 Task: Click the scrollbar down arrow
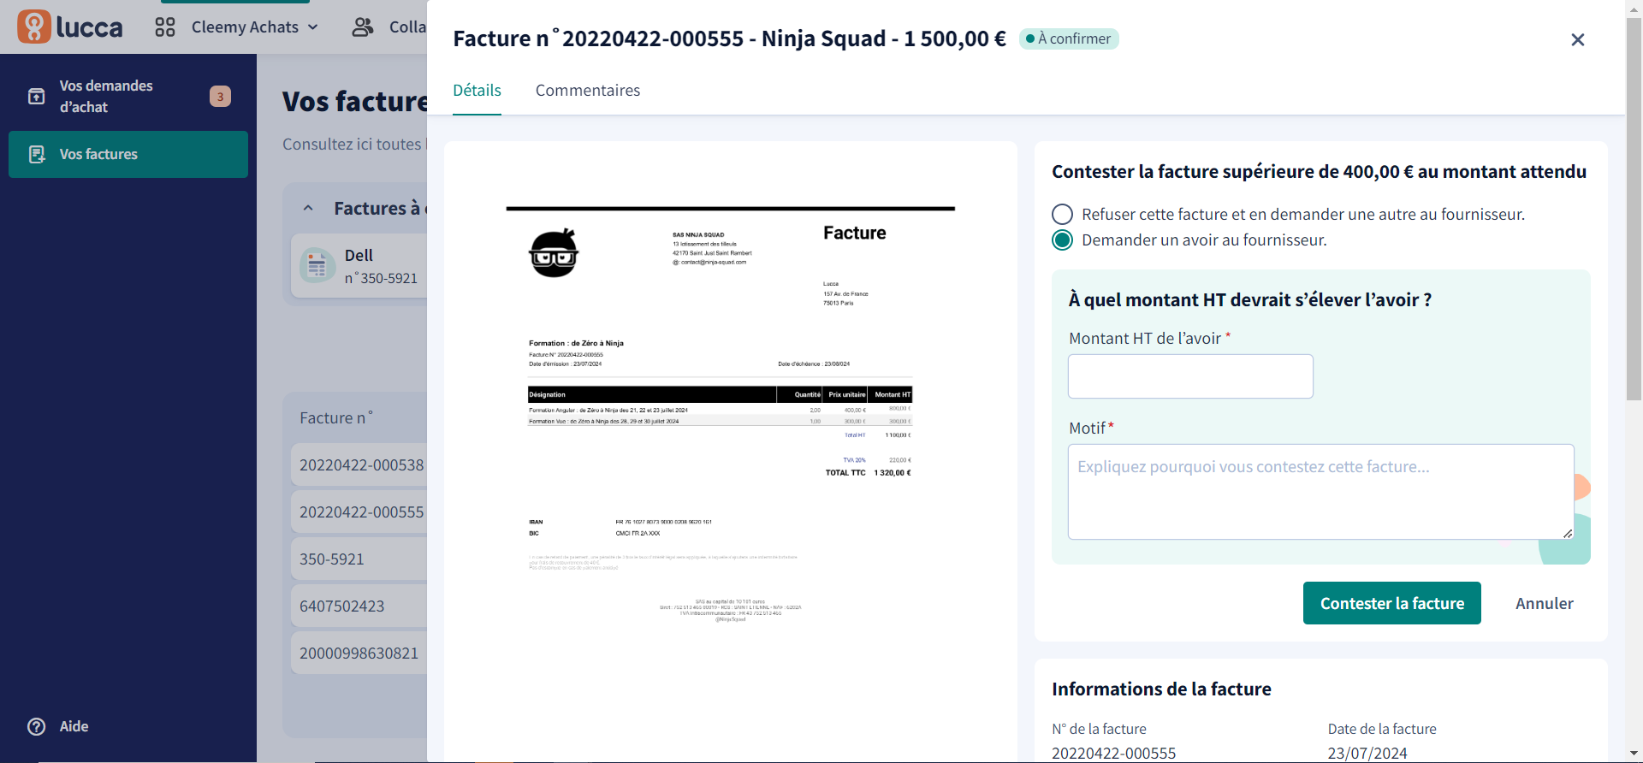pyautogui.click(x=1634, y=754)
